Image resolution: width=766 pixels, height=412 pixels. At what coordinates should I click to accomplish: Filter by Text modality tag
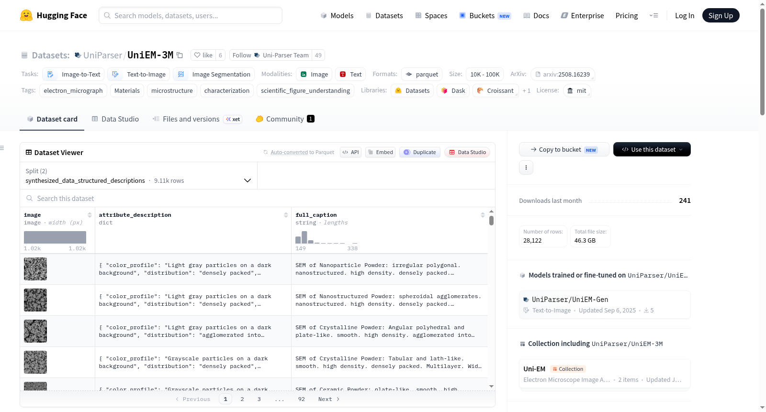tap(350, 74)
